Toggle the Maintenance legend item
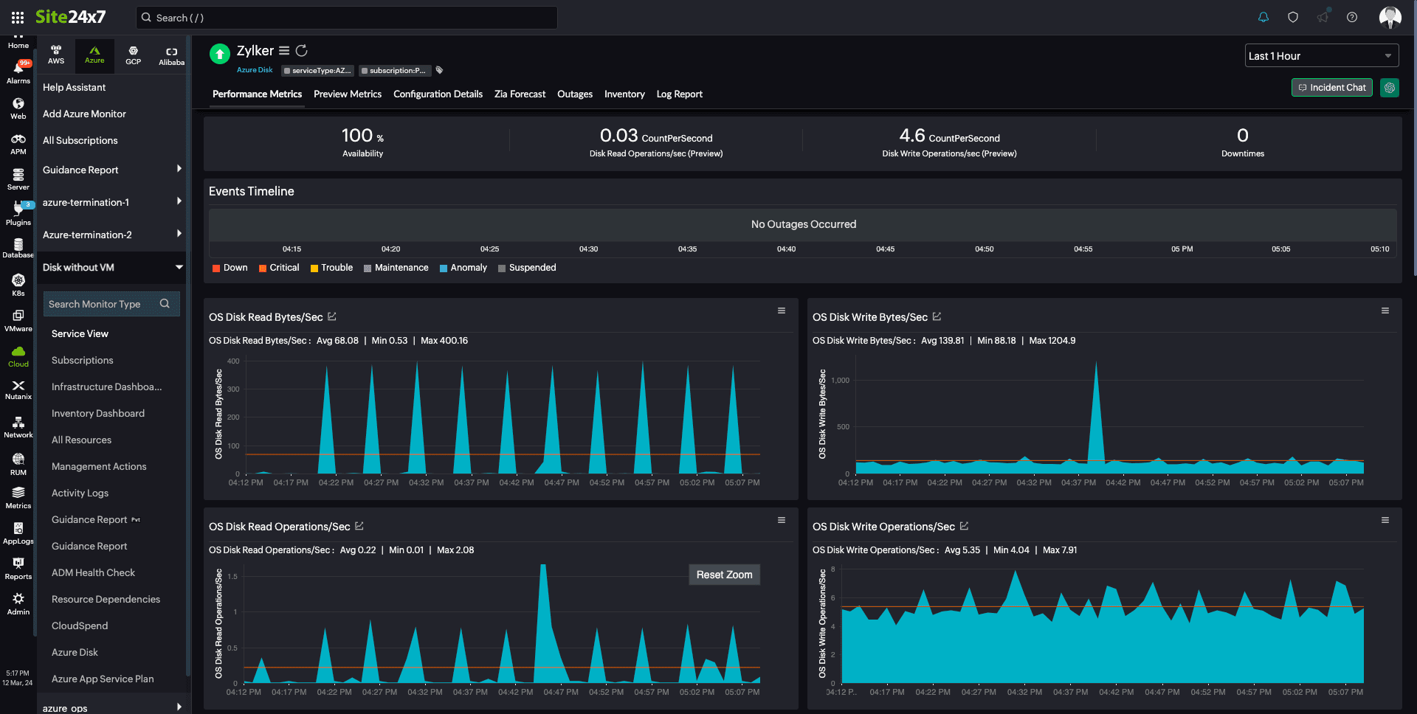Viewport: 1417px width, 714px height. [x=396, y=267]
